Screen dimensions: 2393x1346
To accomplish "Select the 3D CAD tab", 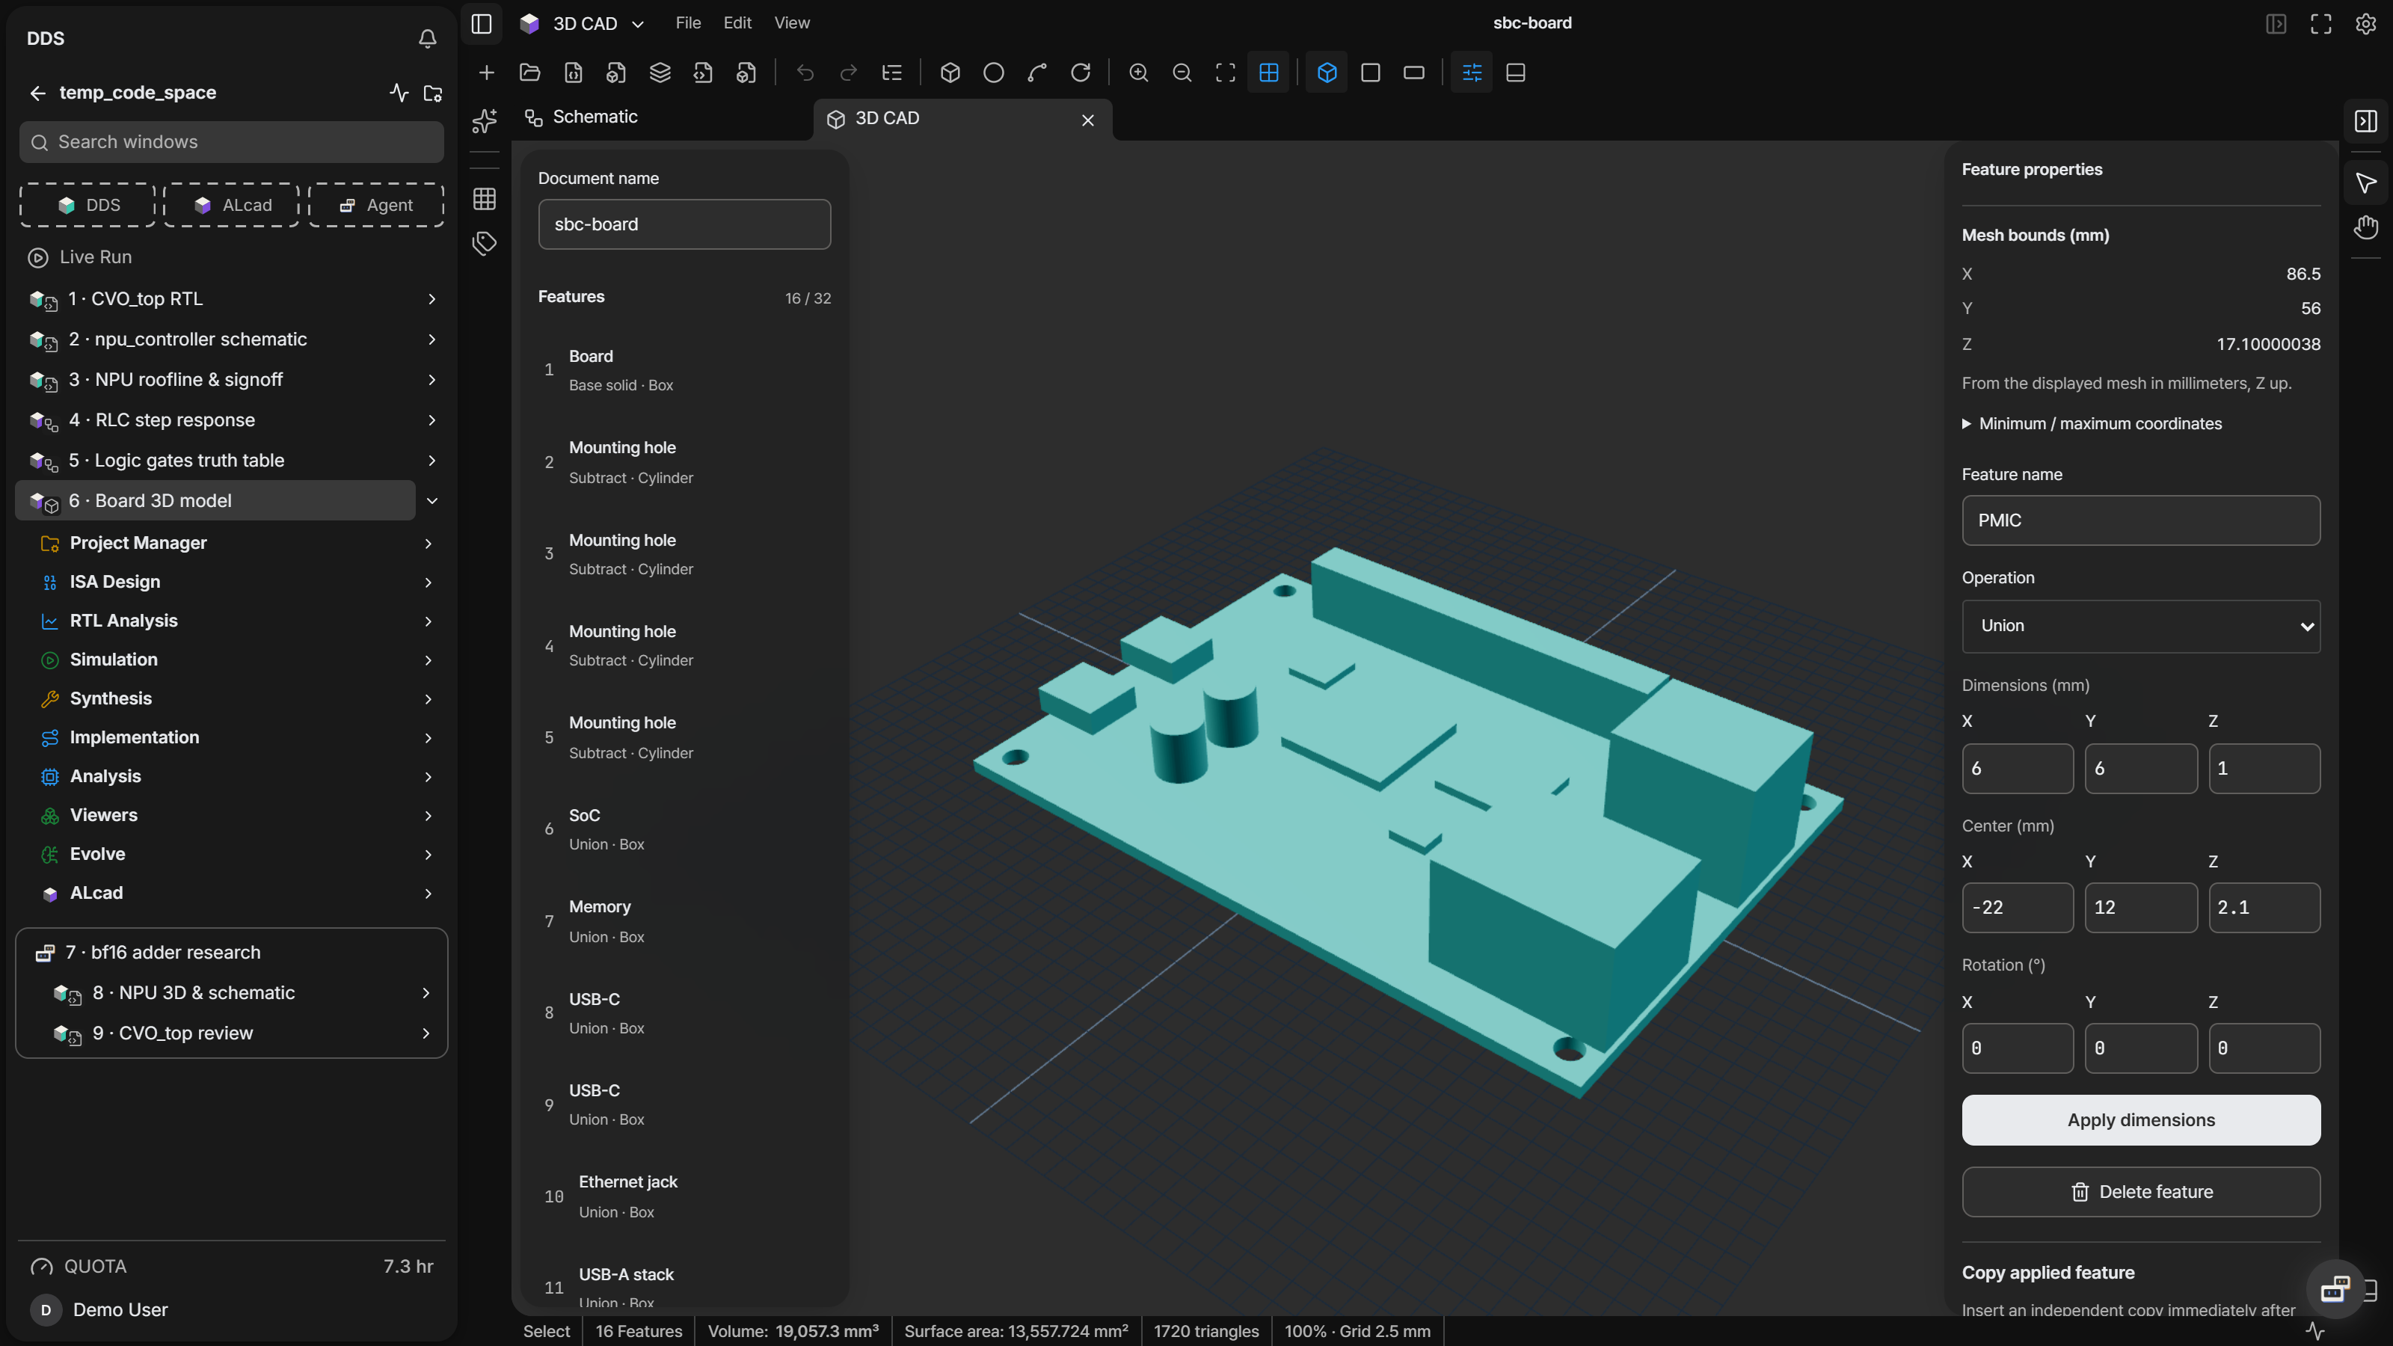I will click(x=962, y=119).
